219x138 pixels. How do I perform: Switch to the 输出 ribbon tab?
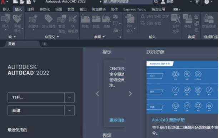click(83, 9)
